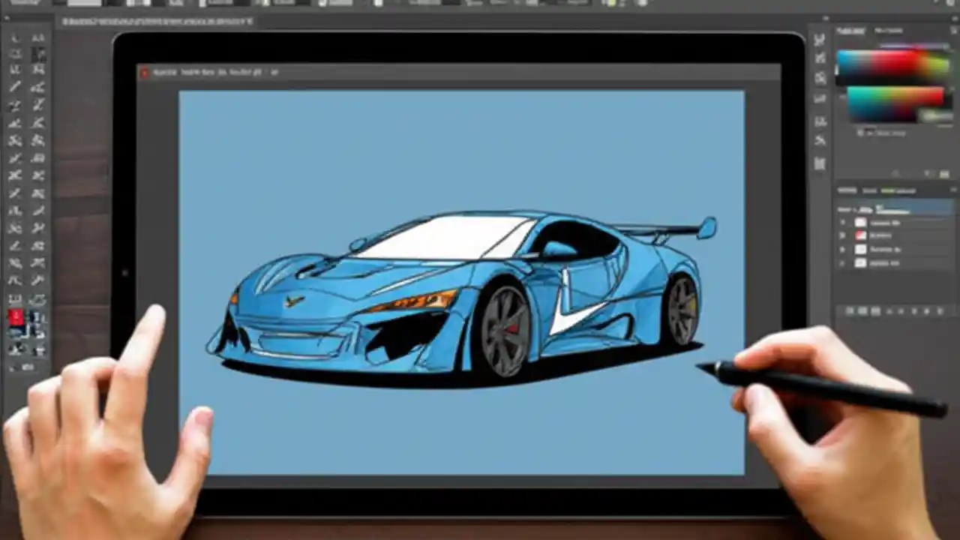Select the Move tool in the toolbar

click(x=15, y=37)
